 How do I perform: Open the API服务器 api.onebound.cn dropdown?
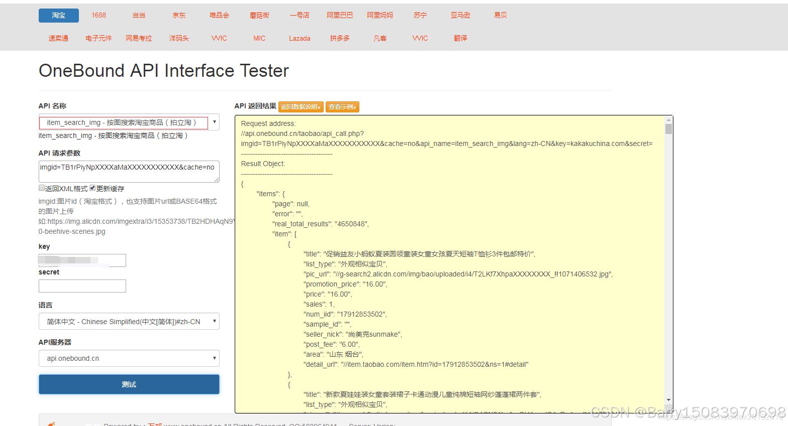click(129, 358)
